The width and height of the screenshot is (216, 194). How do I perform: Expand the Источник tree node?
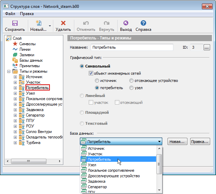(15, 77)
